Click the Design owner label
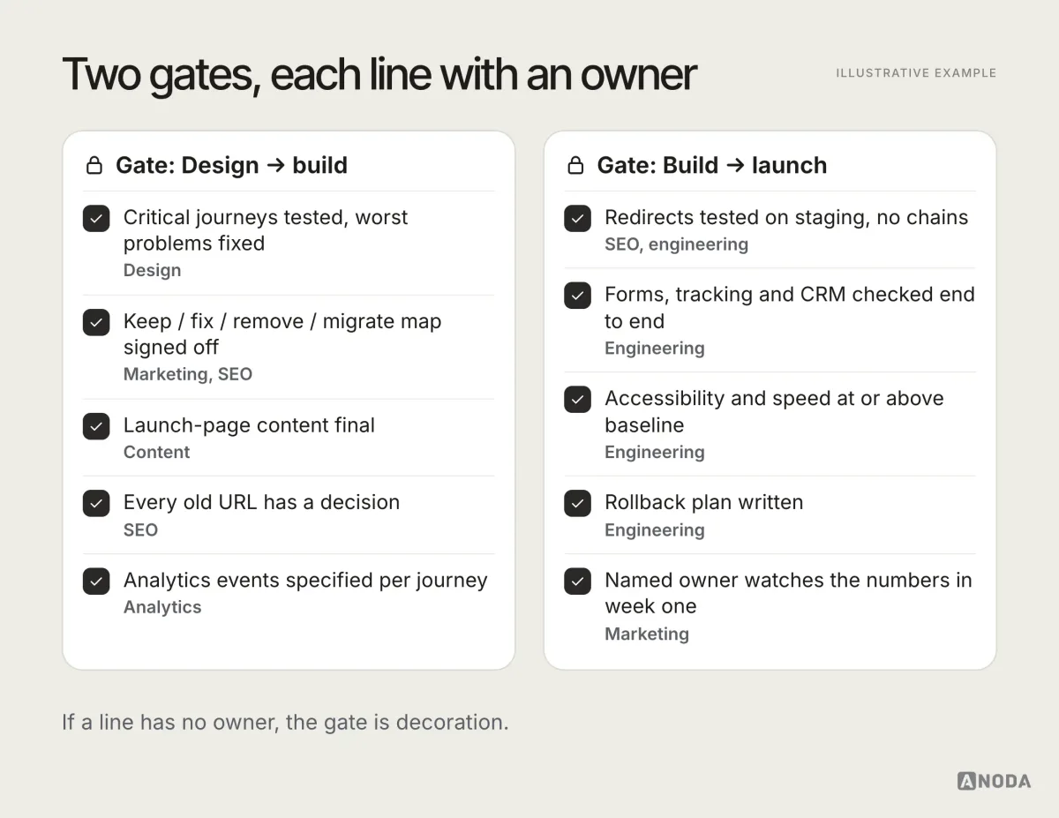The height and width of the screenshot is (818, 1059). 152,271
